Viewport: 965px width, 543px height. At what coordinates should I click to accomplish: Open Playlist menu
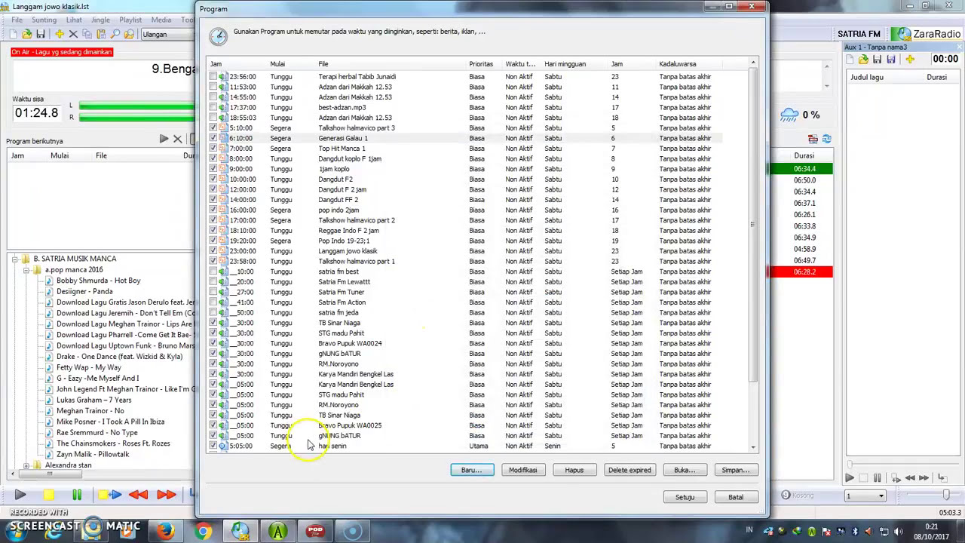[130, 20]
